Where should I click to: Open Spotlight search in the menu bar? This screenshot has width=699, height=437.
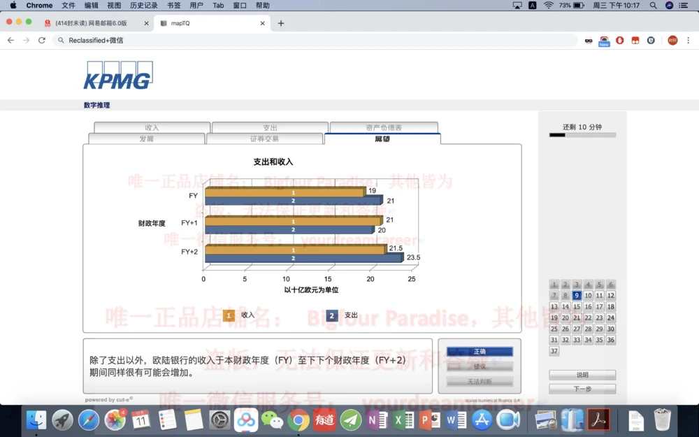click(x=653, y=5)
